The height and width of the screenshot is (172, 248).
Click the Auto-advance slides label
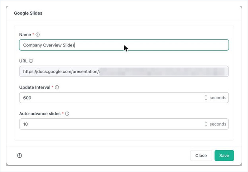coord(40,114)
